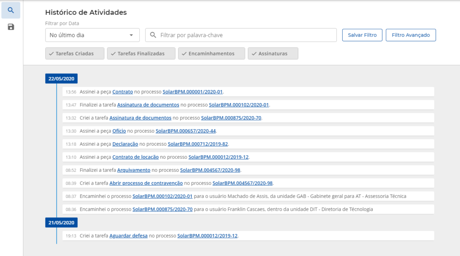Open Filtro Avançado options
This screenshot has width=460, height=256.
tap(411, 35)
